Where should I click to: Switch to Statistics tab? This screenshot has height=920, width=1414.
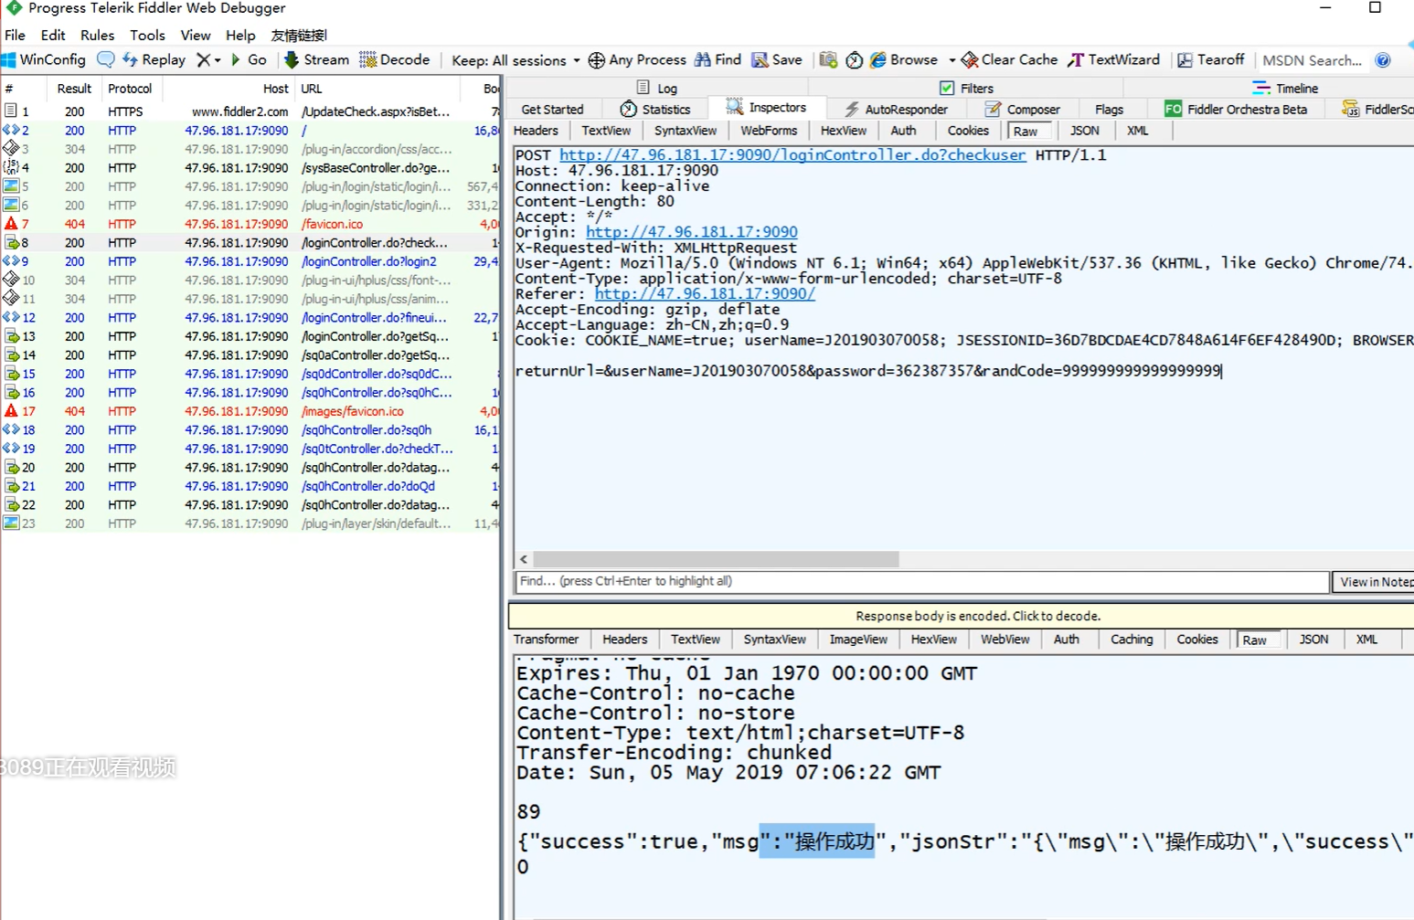655,109
